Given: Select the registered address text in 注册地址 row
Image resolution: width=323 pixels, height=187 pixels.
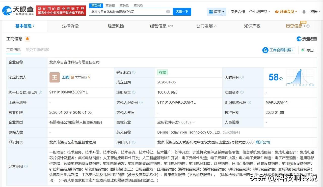Looking at the screenshot, I should (x=205, y=142).
